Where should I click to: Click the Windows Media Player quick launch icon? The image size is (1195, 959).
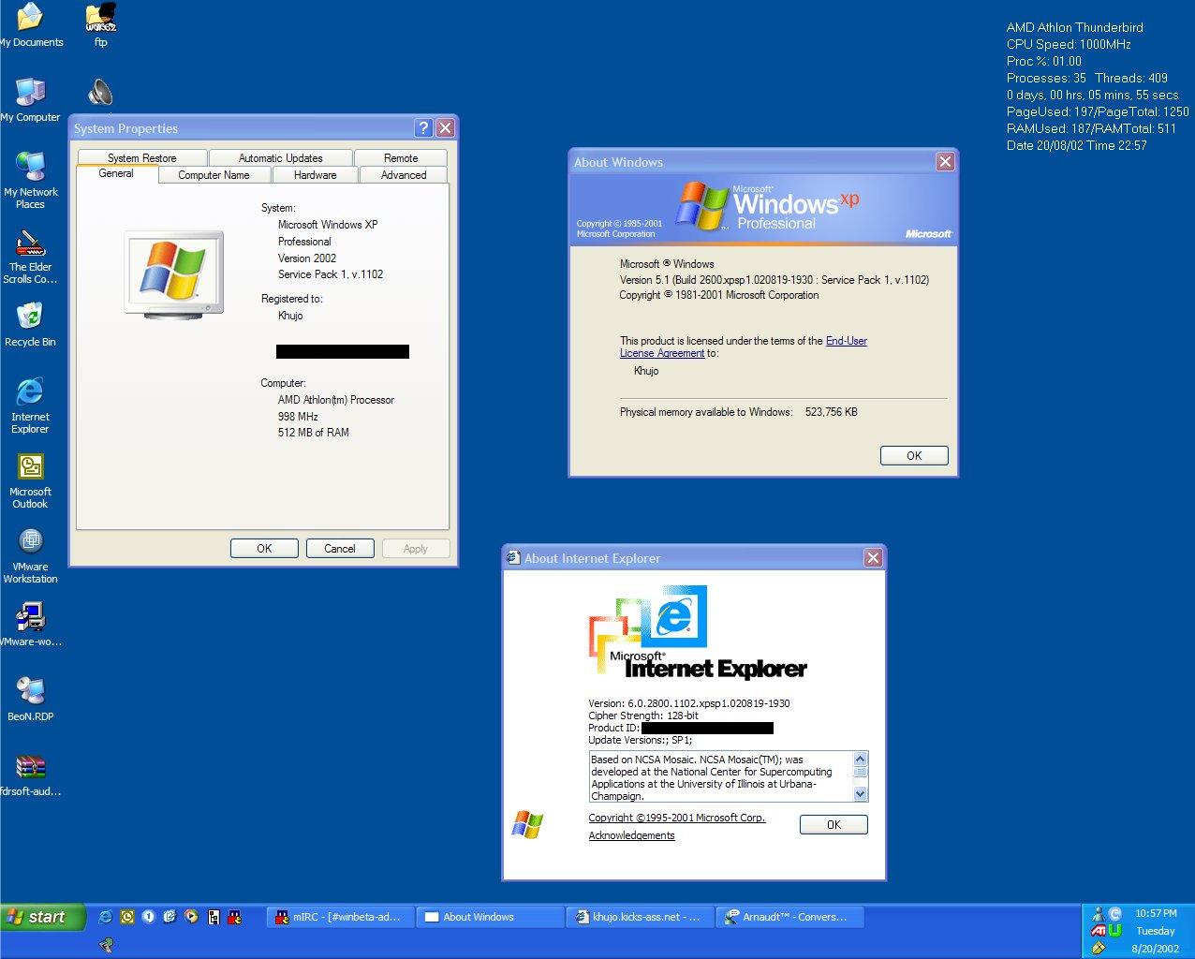[x=191, y=917]
